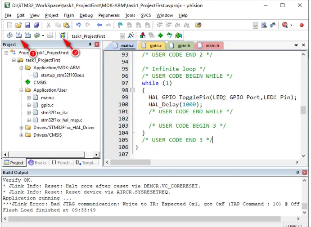Collapse the while loop fold at line 98
Viewport: 311px width, 227px height.
132,90
